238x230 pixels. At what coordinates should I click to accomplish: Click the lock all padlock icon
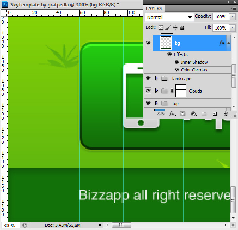click(182, 28)
